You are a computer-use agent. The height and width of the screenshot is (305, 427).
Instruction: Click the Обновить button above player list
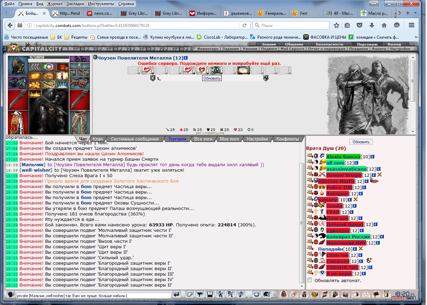(x=361, y=142)
